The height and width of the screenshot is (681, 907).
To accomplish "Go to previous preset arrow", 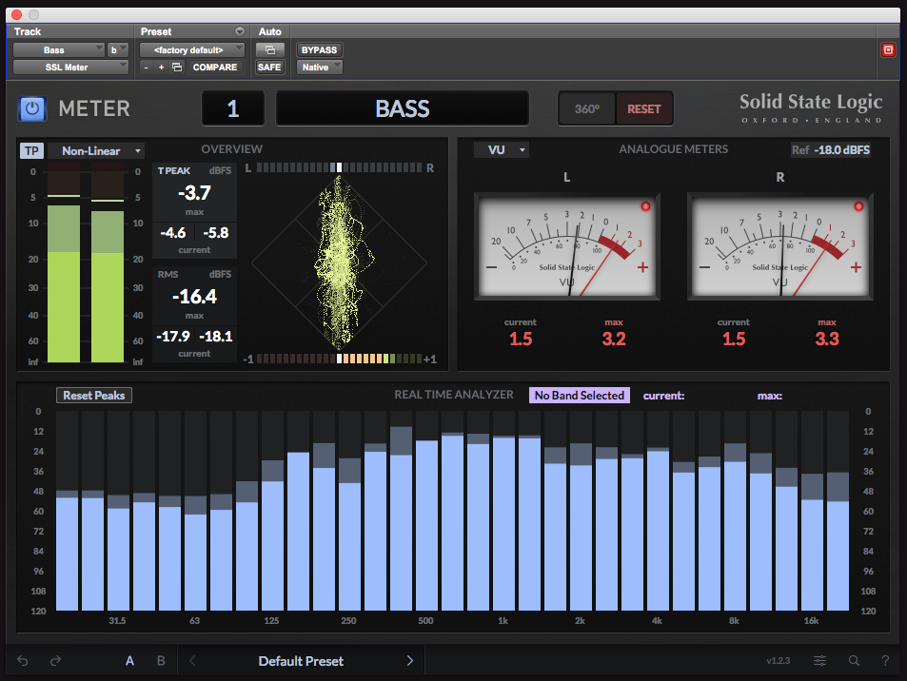I will click(x=192, y=660).
